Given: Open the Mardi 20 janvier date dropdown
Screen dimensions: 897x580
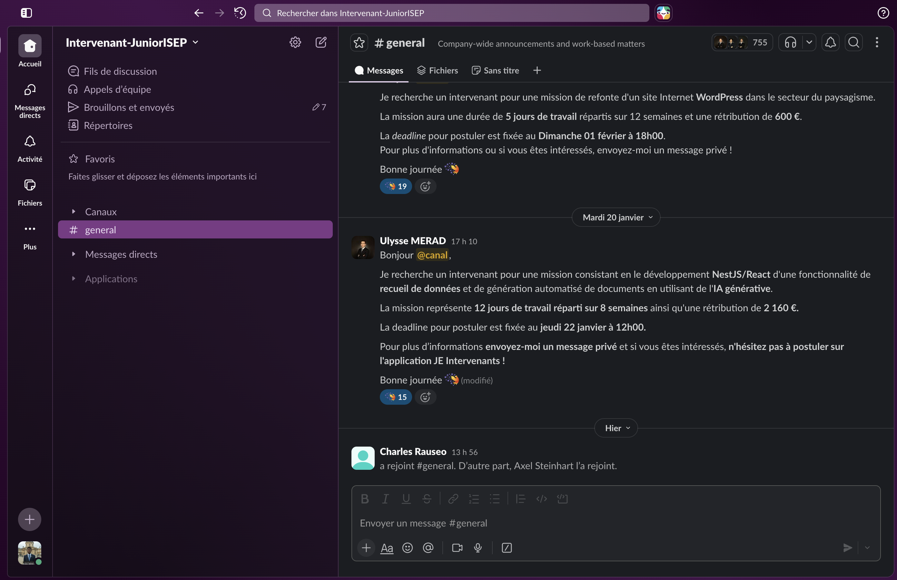Looking at the screenshot, I should 616,217.
